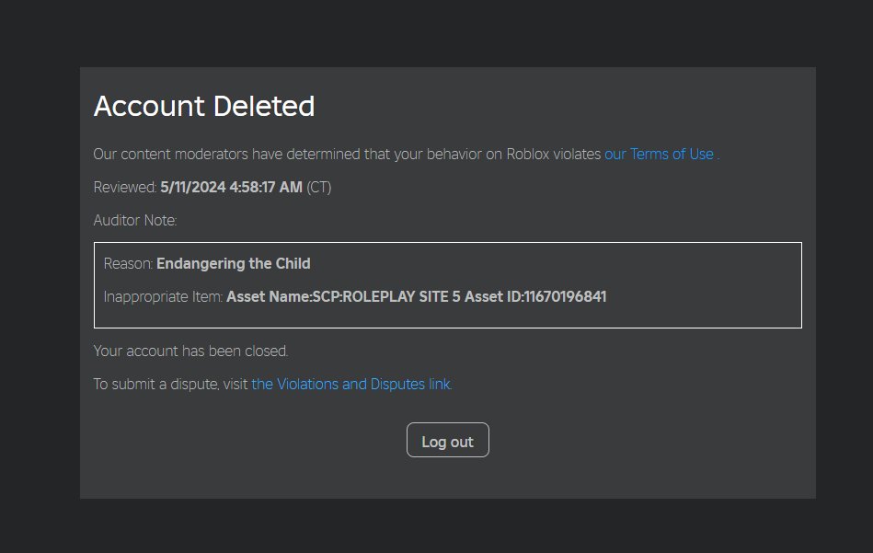Click the asset name 'SCP:ROLEPLAY SITE 5' text

[386, 297]
